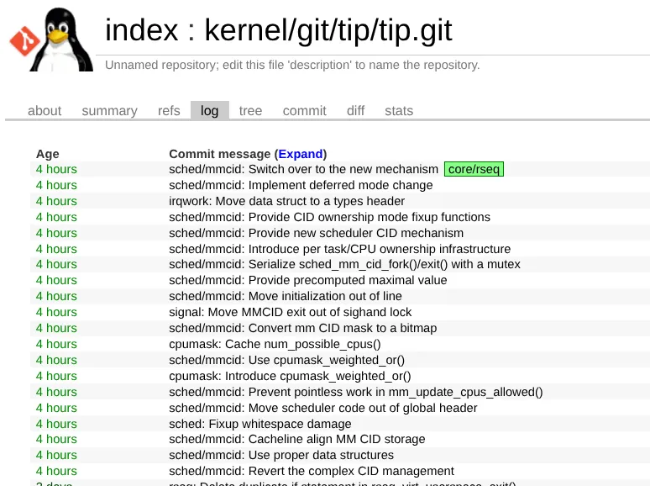Open the commit tab

pos(304,111)
